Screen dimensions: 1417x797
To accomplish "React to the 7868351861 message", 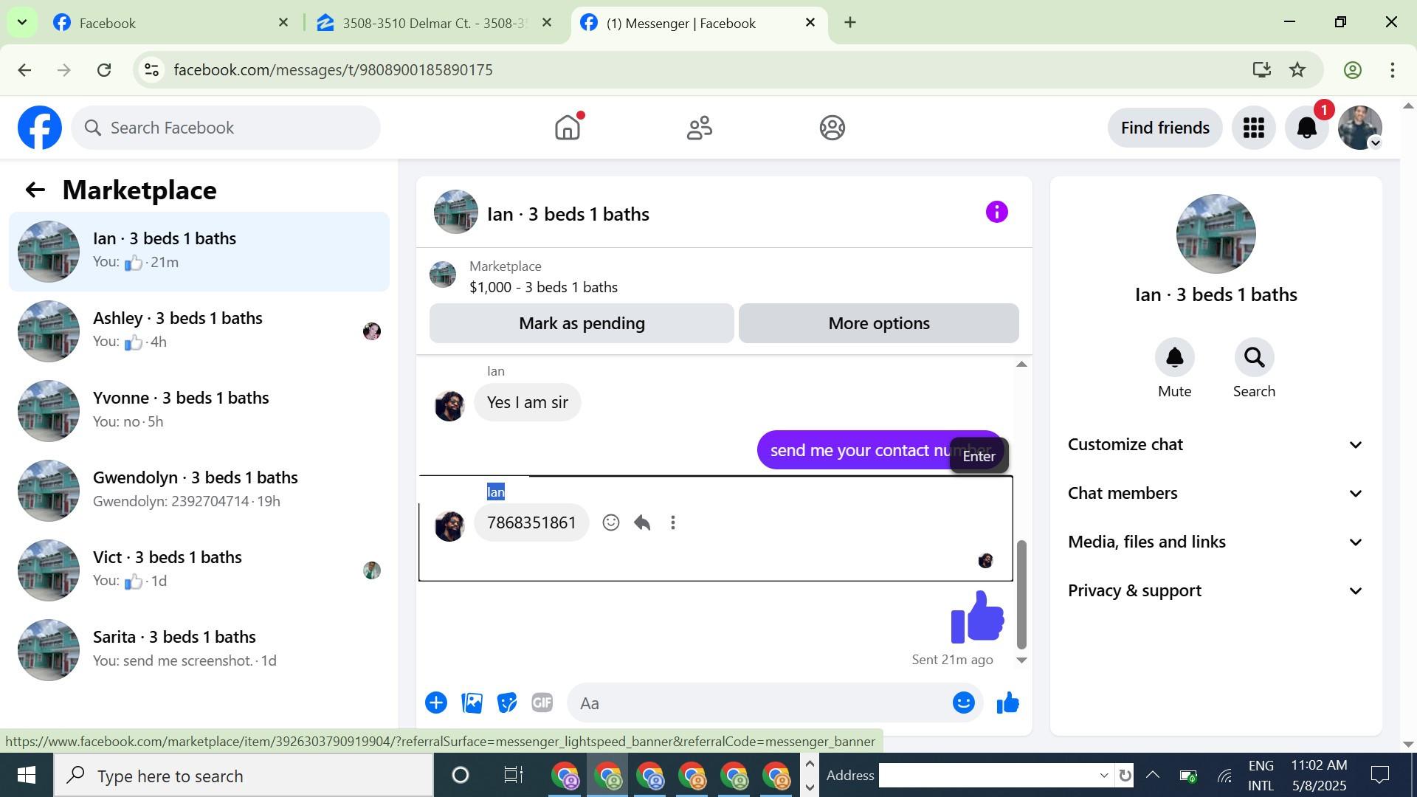I will coord(610,522).
